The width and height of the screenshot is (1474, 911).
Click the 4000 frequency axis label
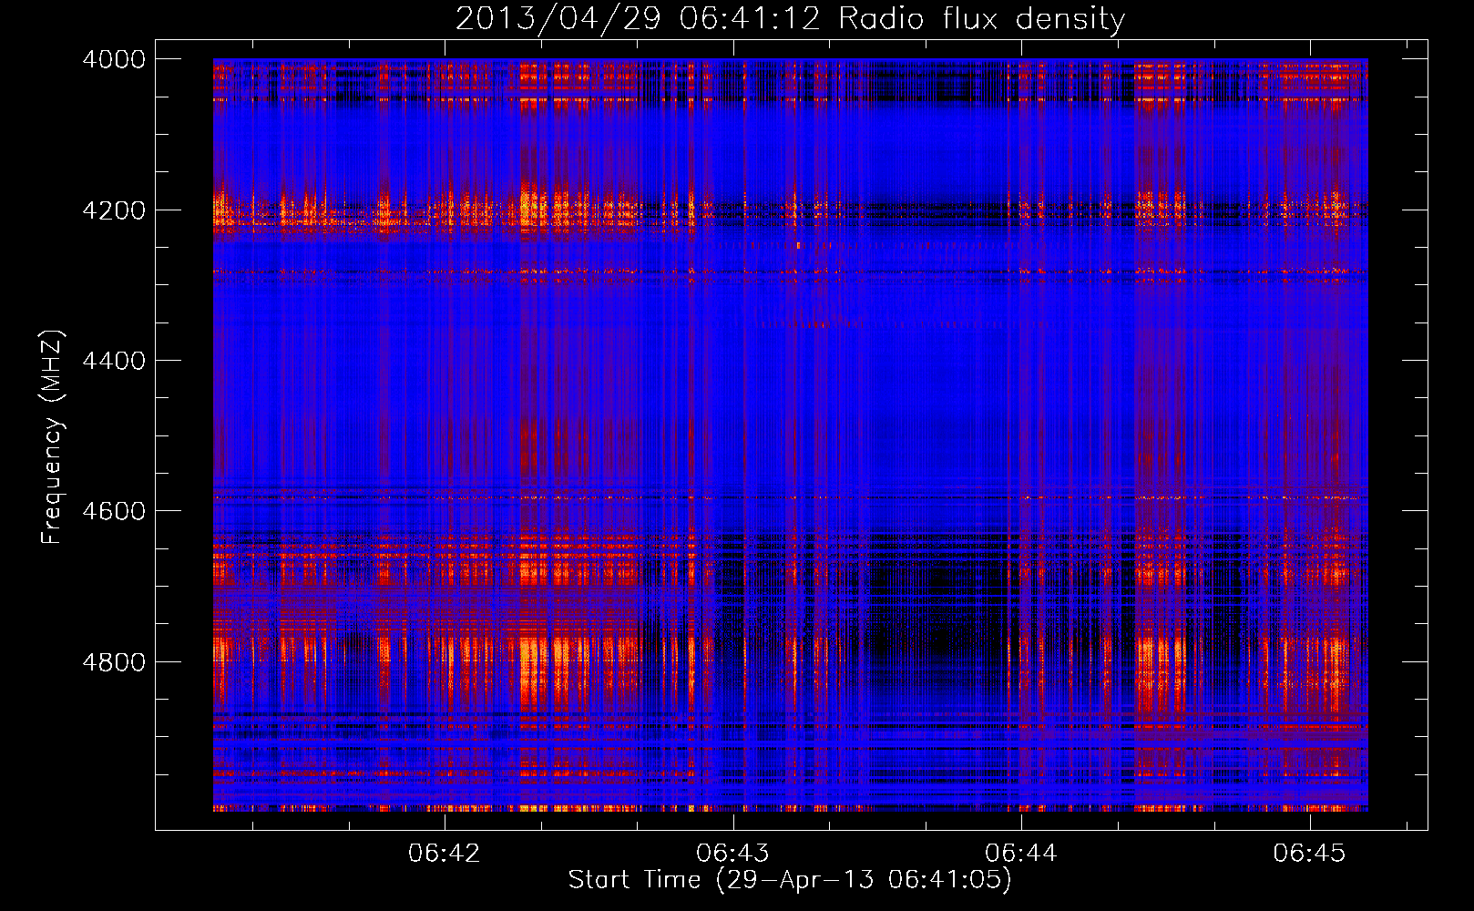[x=114, y=59]
